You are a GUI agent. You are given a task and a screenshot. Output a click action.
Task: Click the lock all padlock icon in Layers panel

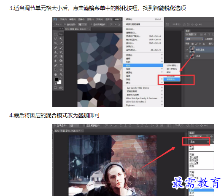pos(204,44)
